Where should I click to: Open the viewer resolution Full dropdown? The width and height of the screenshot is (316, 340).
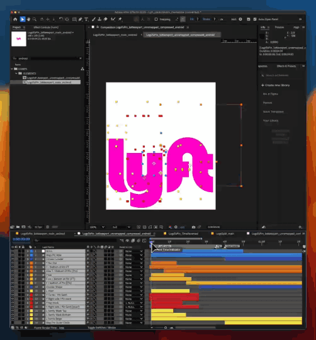(x=121, y=227)
